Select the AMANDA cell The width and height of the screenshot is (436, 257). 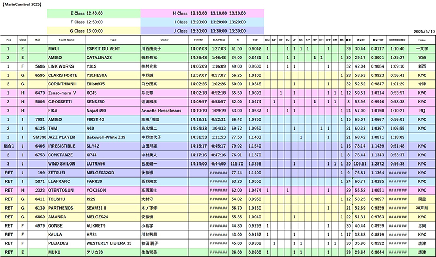[x=66, y=217]
